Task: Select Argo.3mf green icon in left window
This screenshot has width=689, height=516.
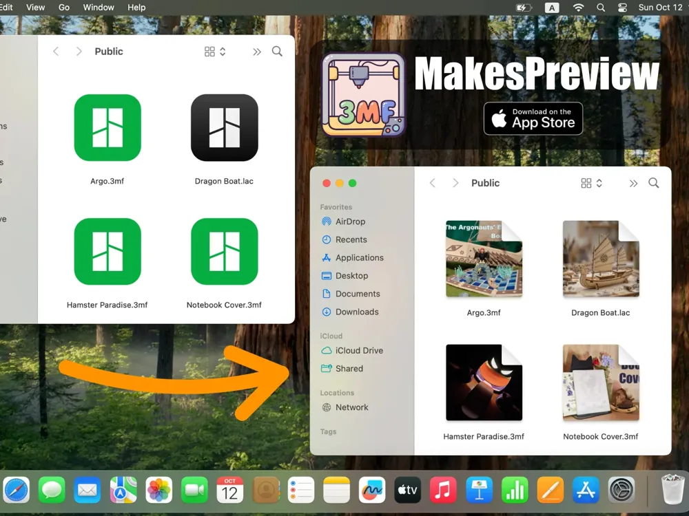Action: coord(107,128)
